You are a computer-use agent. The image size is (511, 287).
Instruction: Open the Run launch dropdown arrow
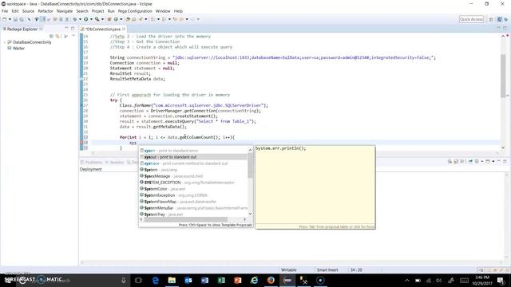(92, 19)
